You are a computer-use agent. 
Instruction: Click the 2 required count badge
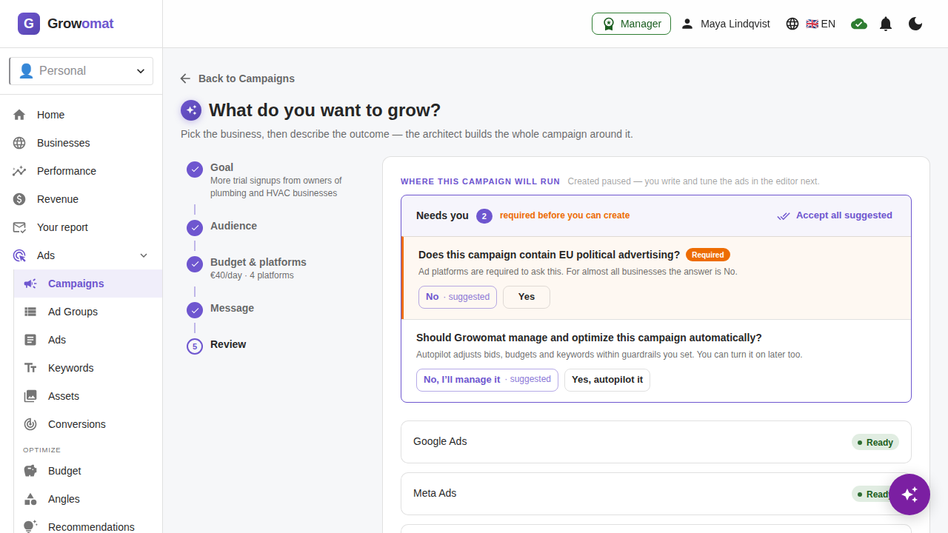484,216
